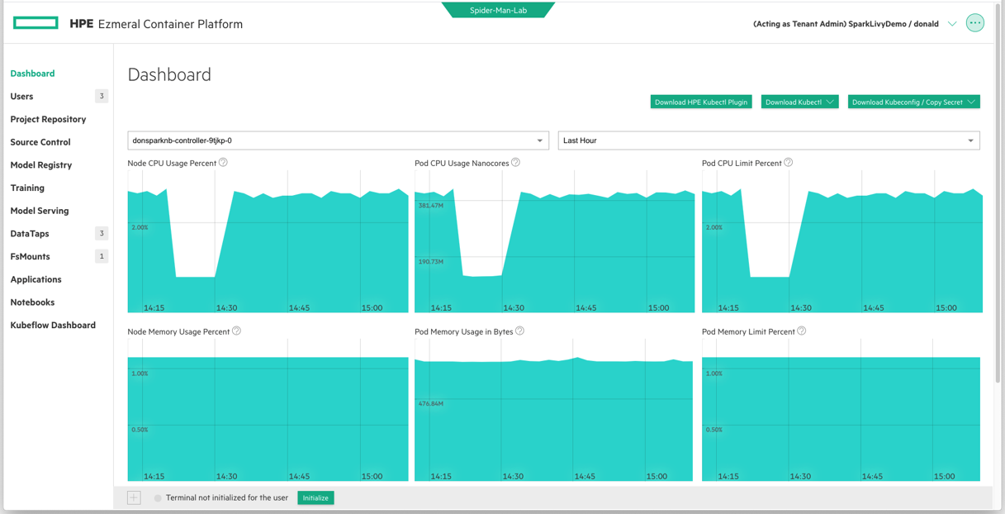Click the Initialize terminal button
Screen dimensions: 1005x514
click(315, 497)
